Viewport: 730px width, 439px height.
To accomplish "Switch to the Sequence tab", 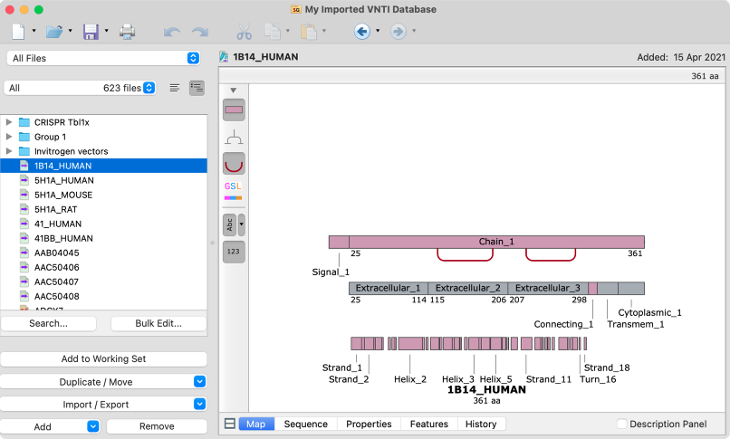I will [x=305, y=424].
